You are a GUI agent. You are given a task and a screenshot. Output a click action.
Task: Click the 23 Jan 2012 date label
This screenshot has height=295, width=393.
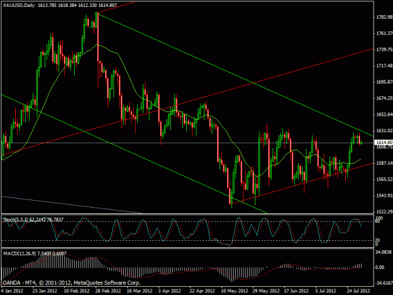[45, 291]
